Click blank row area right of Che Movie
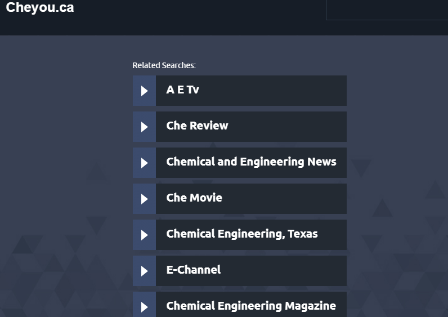The height and width of the screenshot is (317, 448). click(x=287, y=199)
